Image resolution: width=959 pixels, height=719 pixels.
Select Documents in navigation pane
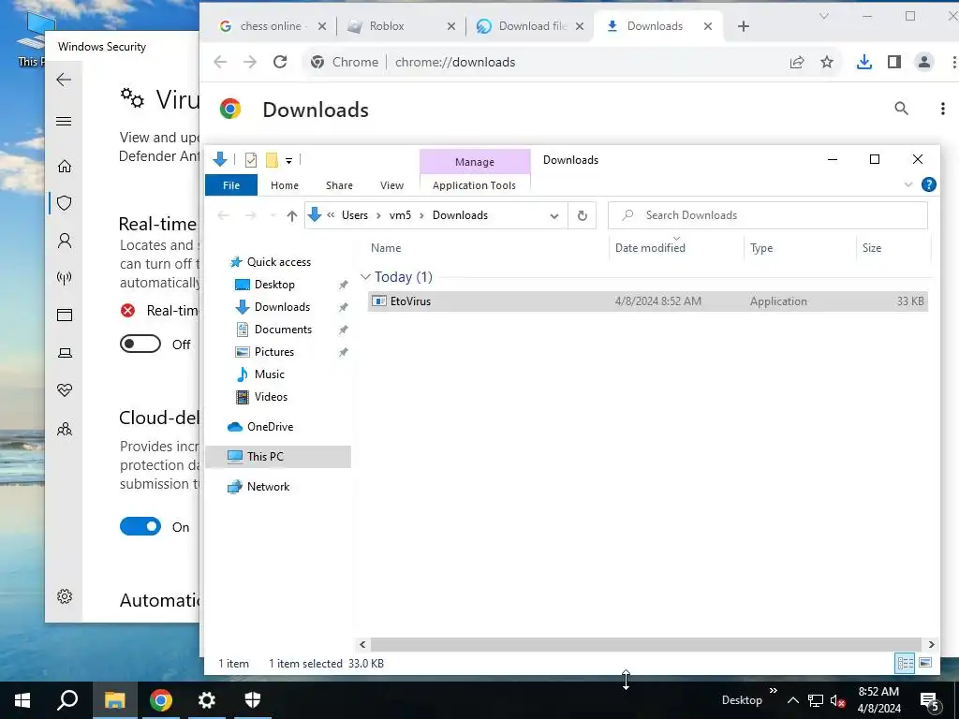point(283,330)
